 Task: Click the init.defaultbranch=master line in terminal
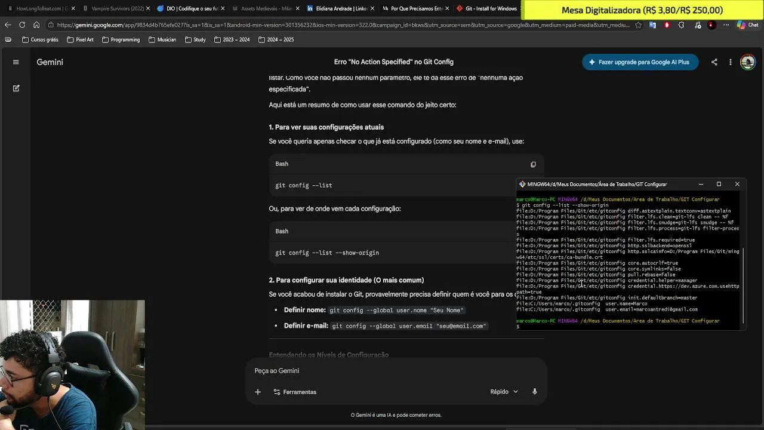coord(606,298)
